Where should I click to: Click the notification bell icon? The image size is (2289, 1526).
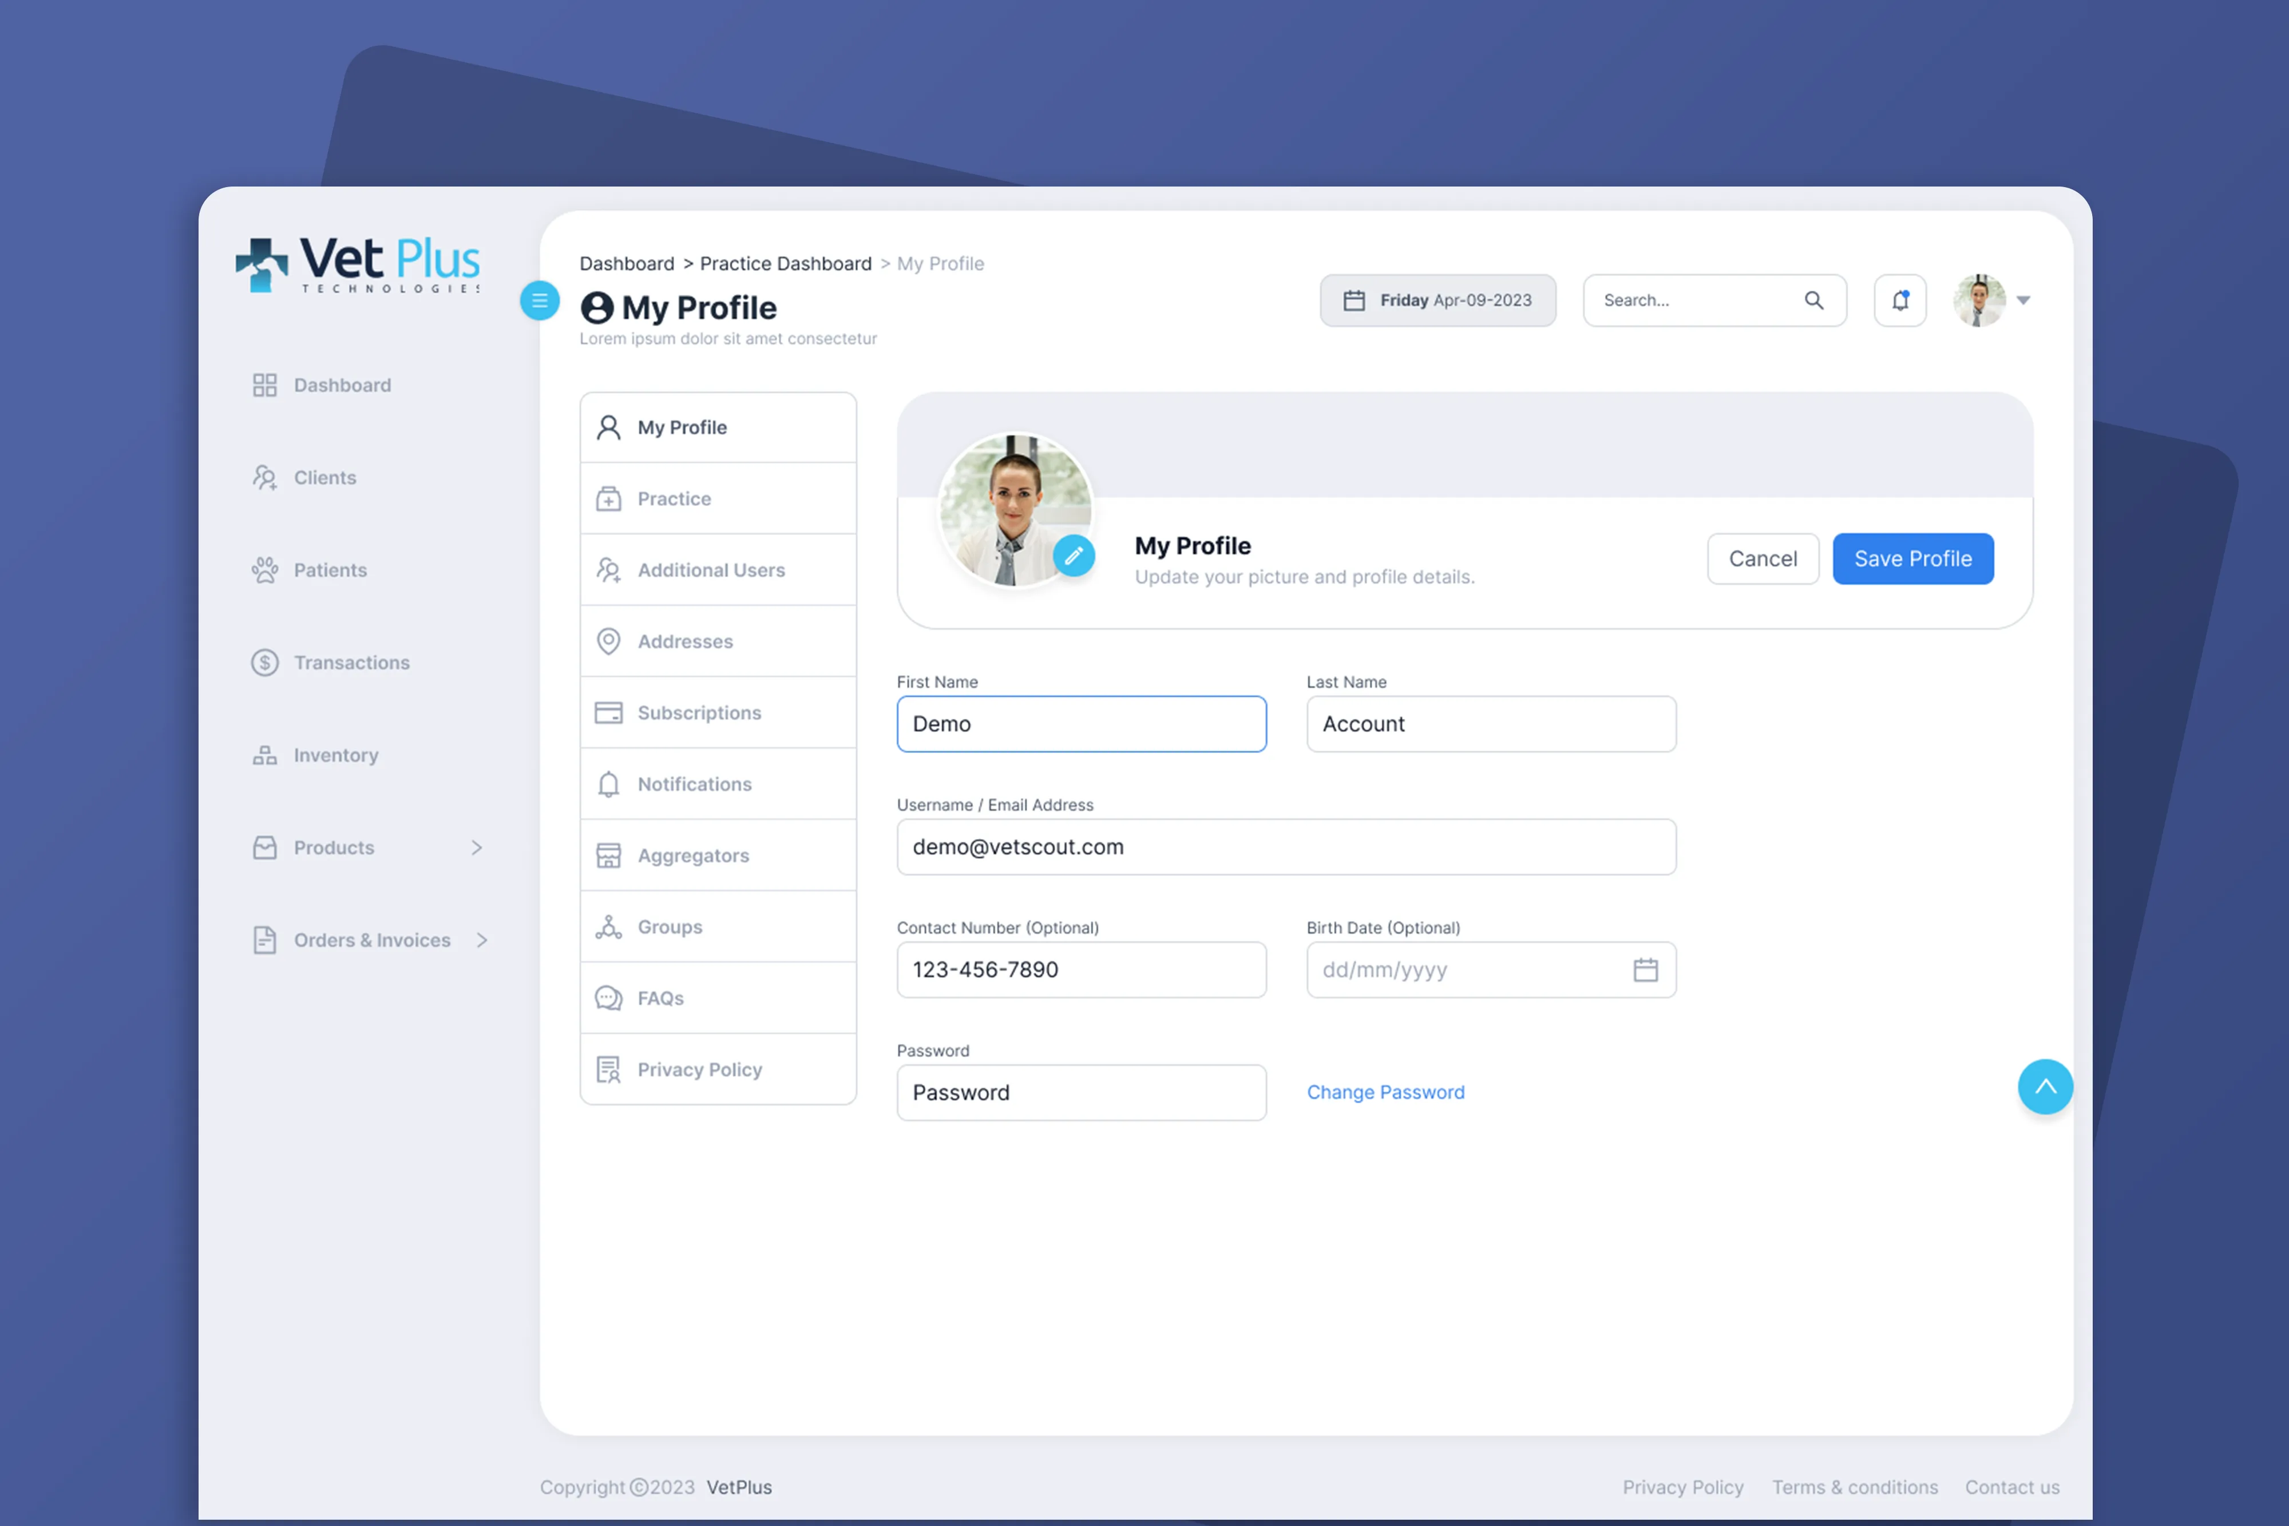(1899, 301)
